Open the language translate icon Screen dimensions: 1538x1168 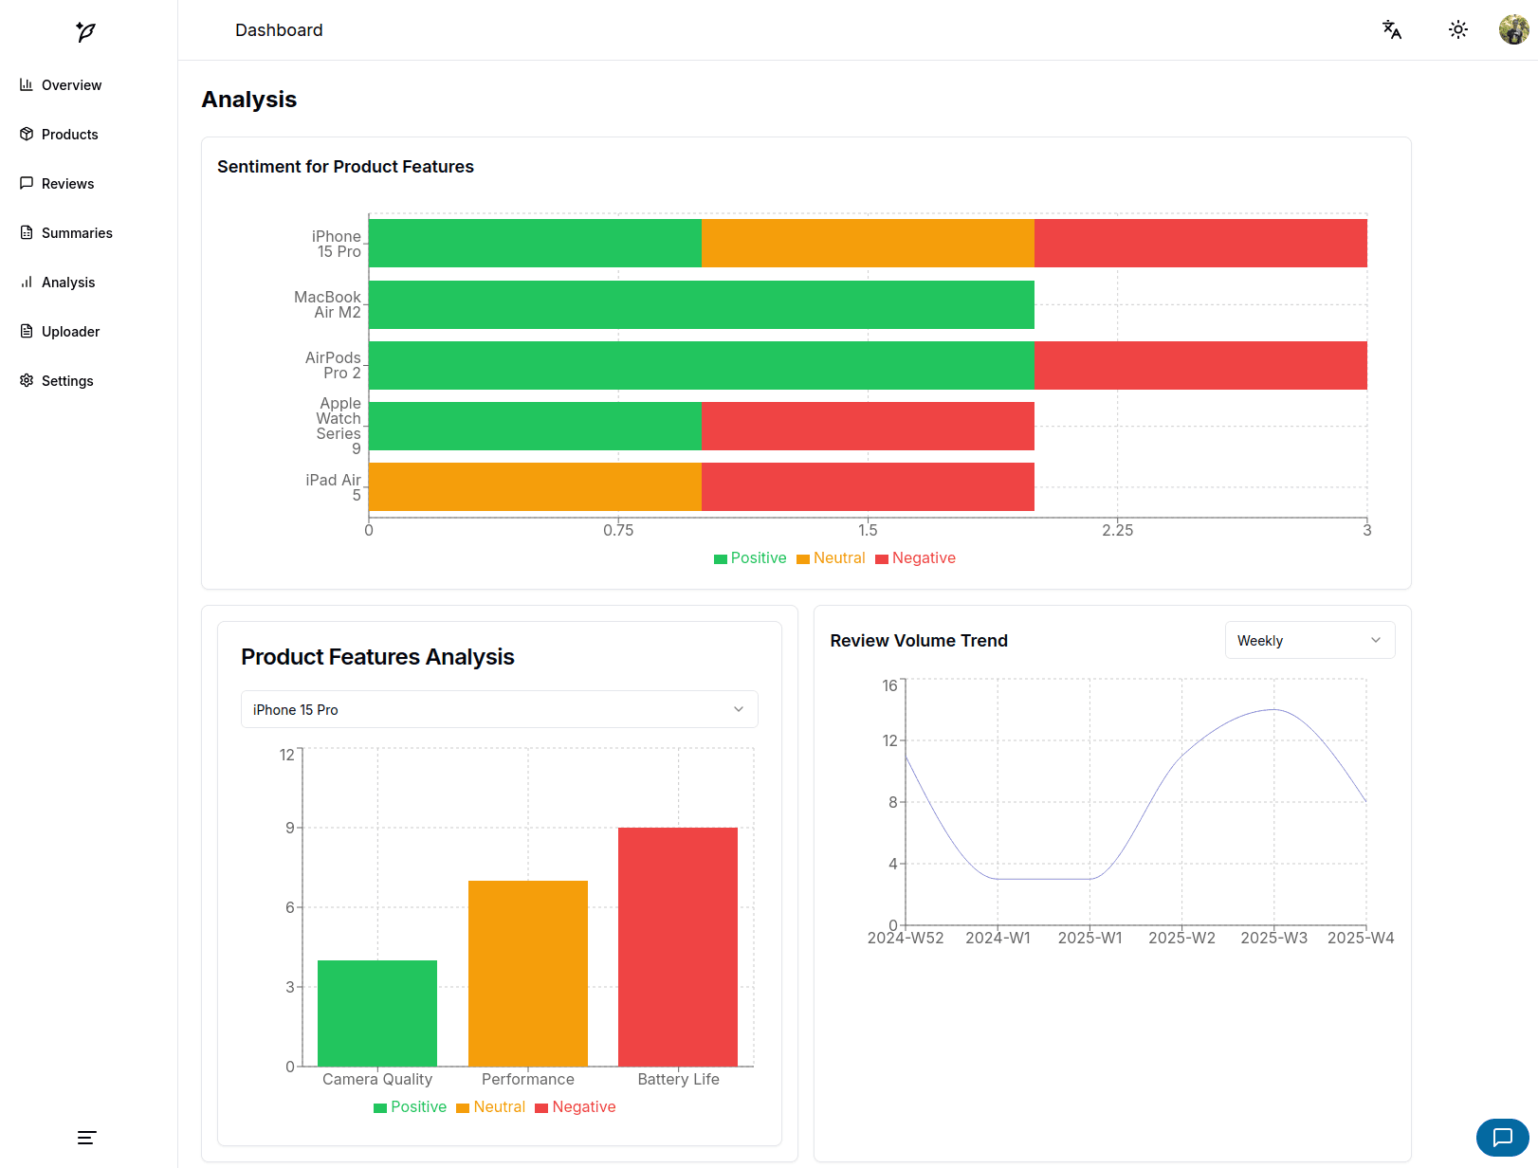click(1392, 29)
